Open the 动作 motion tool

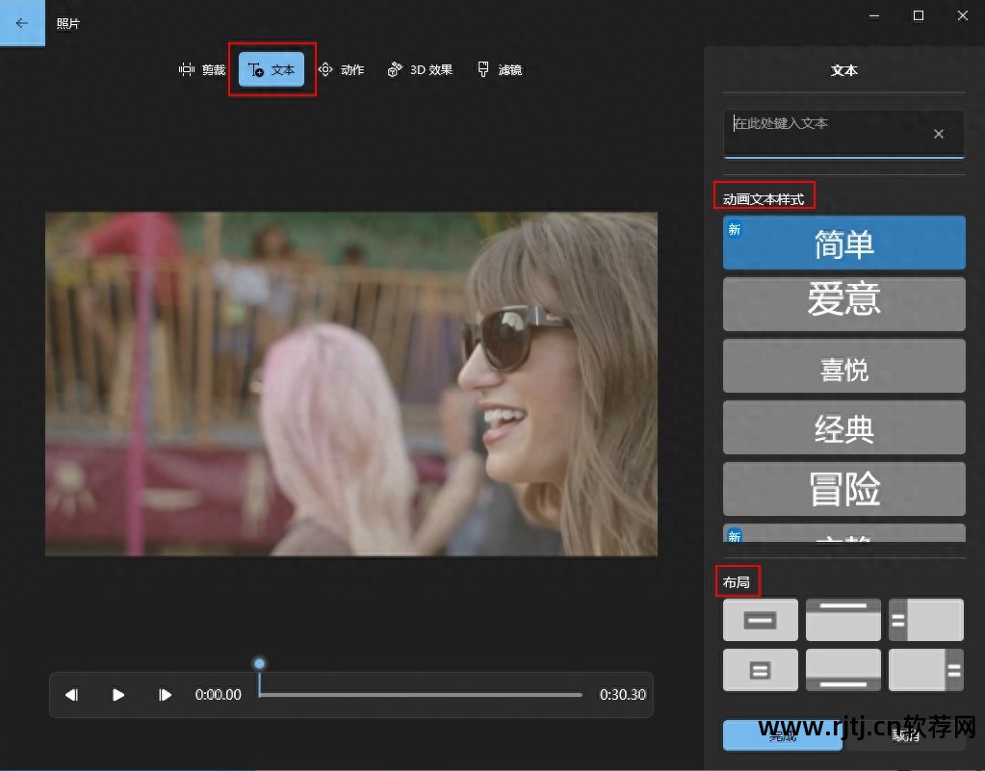341,70
